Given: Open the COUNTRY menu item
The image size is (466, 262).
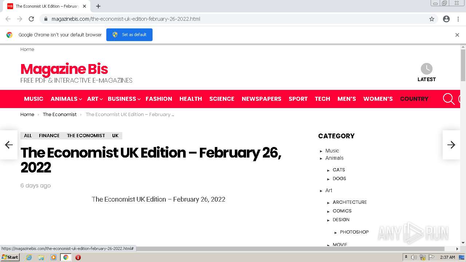Looking at the screenshot, I should coord(414,99).
